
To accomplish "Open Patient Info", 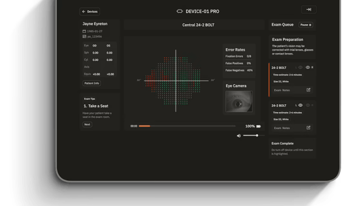I will [92, 83].
